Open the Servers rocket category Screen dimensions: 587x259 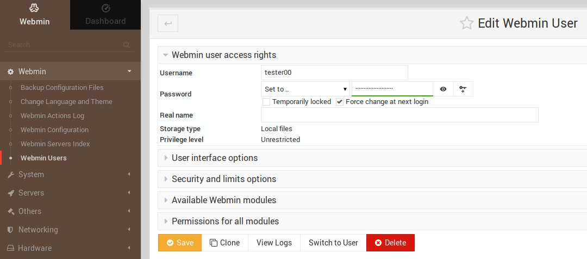click(31, 193)
